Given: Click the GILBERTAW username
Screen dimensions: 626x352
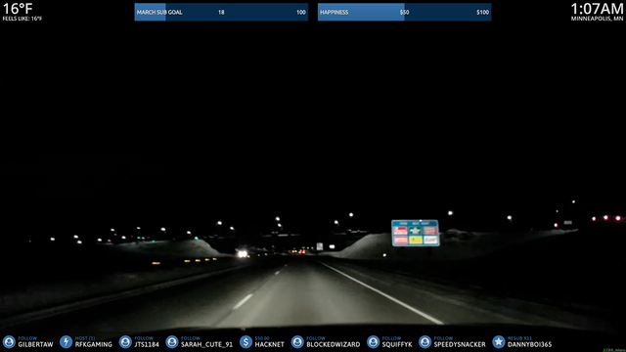Looking at the screenshot, I should click(x=35, y=344).
